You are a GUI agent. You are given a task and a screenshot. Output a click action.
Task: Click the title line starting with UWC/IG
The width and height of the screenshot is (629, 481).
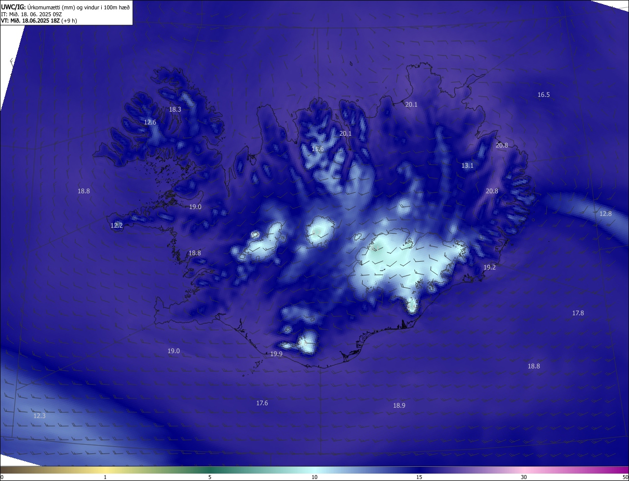coord(65,7)
